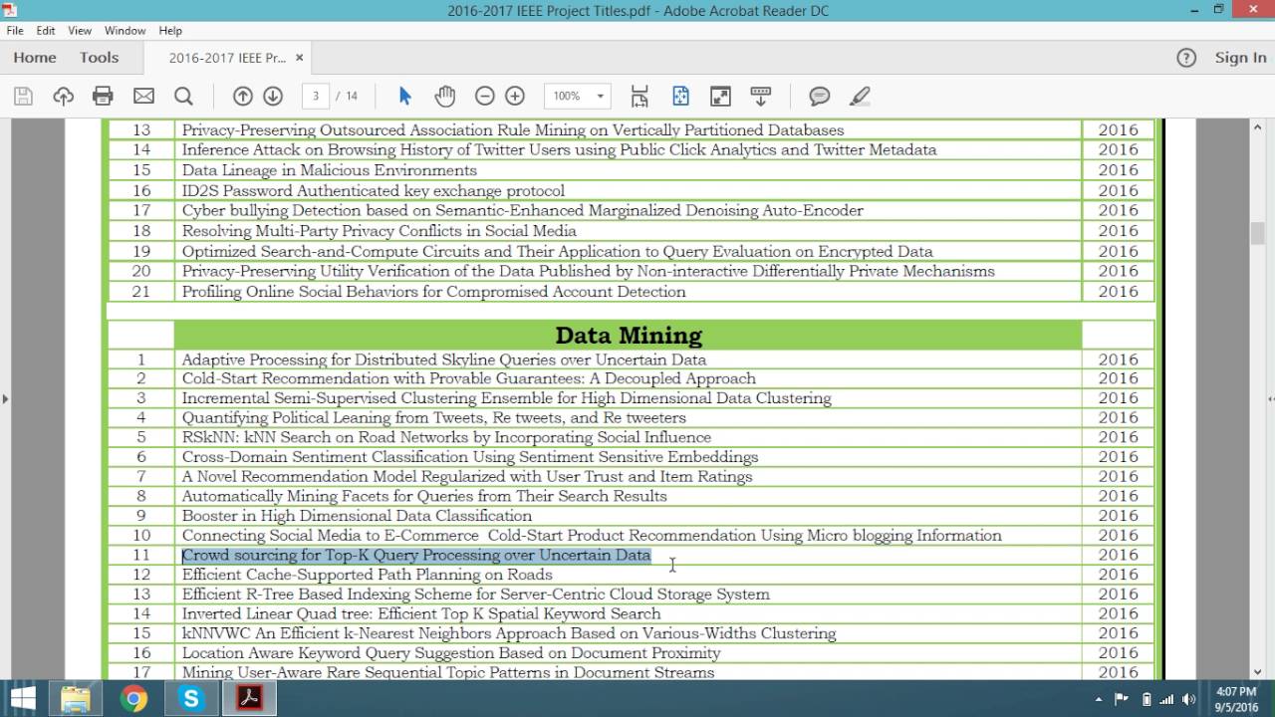Open the Find text magnifier icon
The width and height of the screenshot is (1275, 717).
(183, 97)
